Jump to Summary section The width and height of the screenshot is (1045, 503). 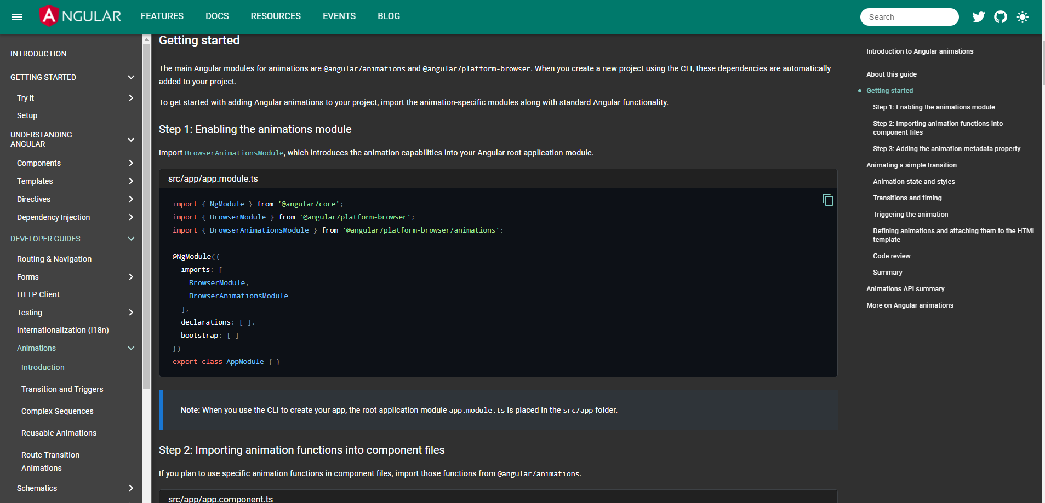[x=888, y=273]
